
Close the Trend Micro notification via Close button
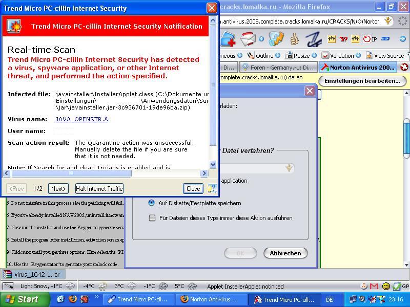(x=193, y=188)
